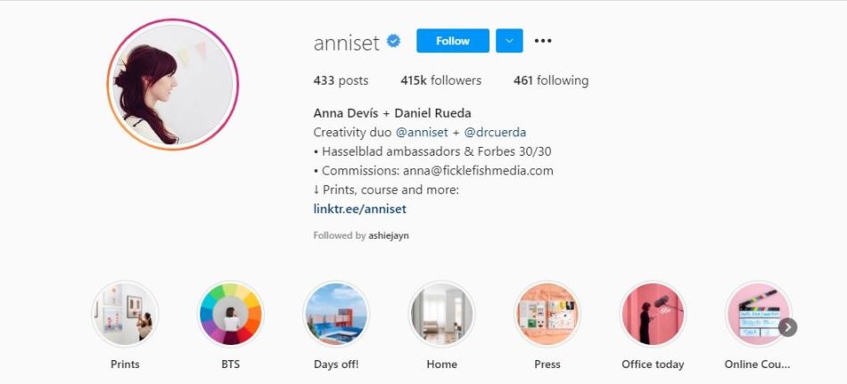Open the Days off! highlight

coord(336,315)
